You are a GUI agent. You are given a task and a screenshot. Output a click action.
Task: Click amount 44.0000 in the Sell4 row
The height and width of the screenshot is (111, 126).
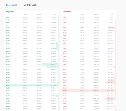[96, 25]
